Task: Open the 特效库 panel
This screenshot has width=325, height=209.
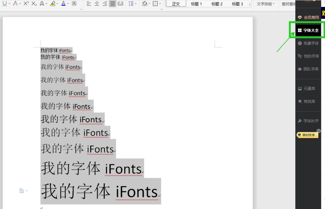Action: point(308,101)
